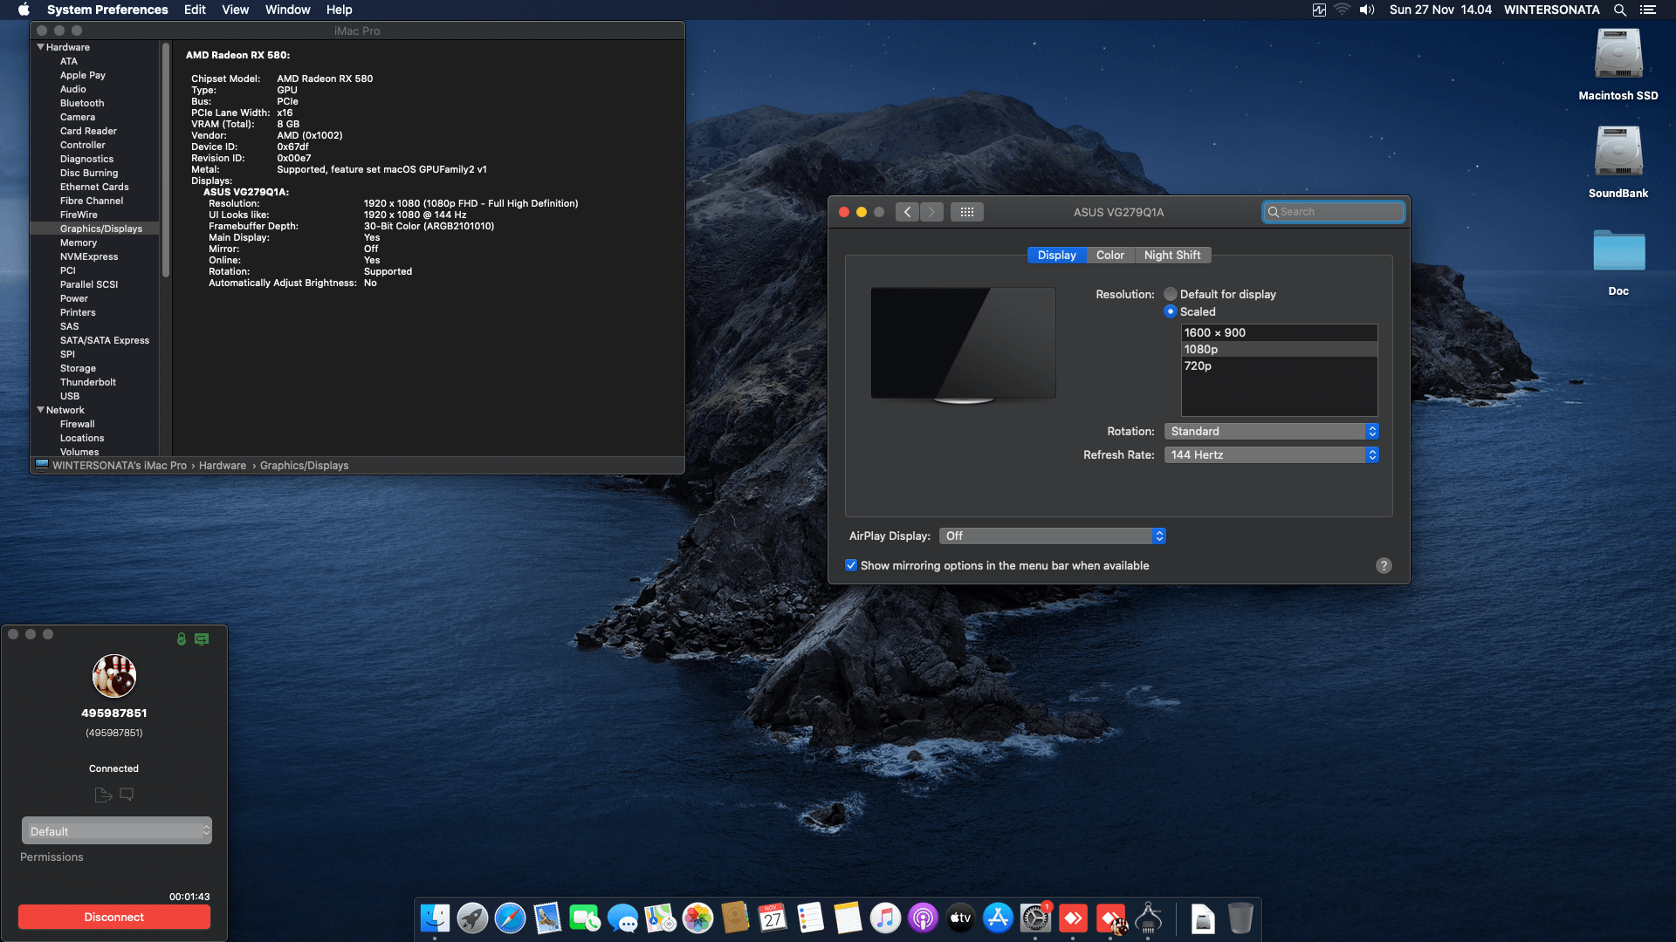Open the chat icon in AnyDesk panel

(x=127, y=795)
